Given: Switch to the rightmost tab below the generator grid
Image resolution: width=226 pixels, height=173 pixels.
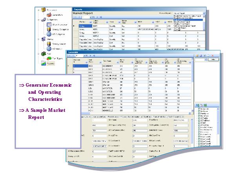Looking at the screenshot, I should pyautogui.click(x=176, y=117).
